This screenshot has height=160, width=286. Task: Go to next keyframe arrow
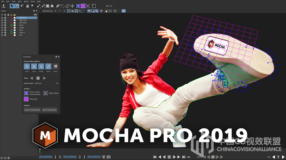(283, 157)
